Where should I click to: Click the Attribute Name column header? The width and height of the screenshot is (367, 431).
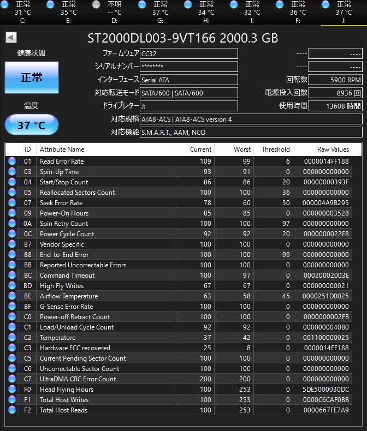62,149
